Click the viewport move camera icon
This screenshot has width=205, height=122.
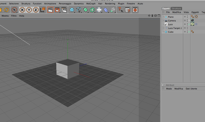coord(149,15)
